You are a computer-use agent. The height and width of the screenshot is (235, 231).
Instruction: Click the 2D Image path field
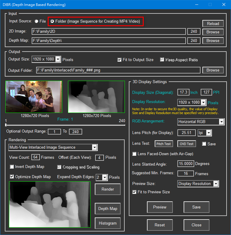pyautogui.click(x=109, y=32)
